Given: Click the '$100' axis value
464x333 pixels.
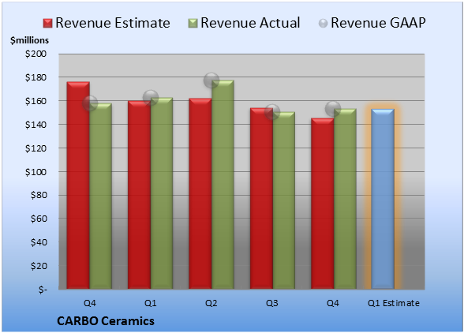Looking at the screenshot, I should click(x=36, y=172).
